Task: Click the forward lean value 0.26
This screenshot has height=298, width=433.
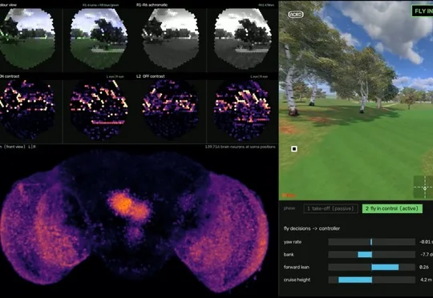Action: pos(424,267)
